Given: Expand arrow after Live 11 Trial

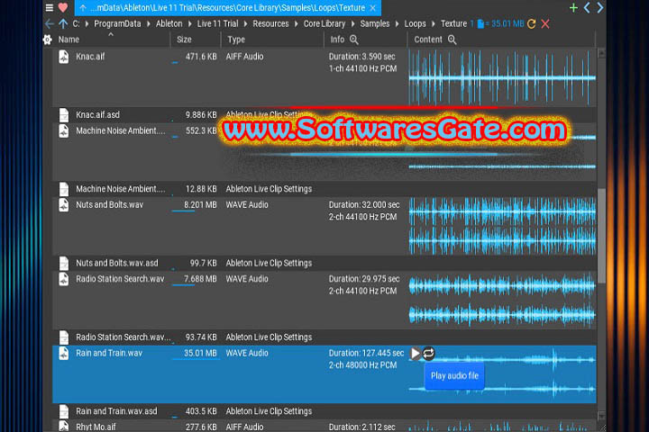Looking at the screenshot, I should tap(245, 24).
